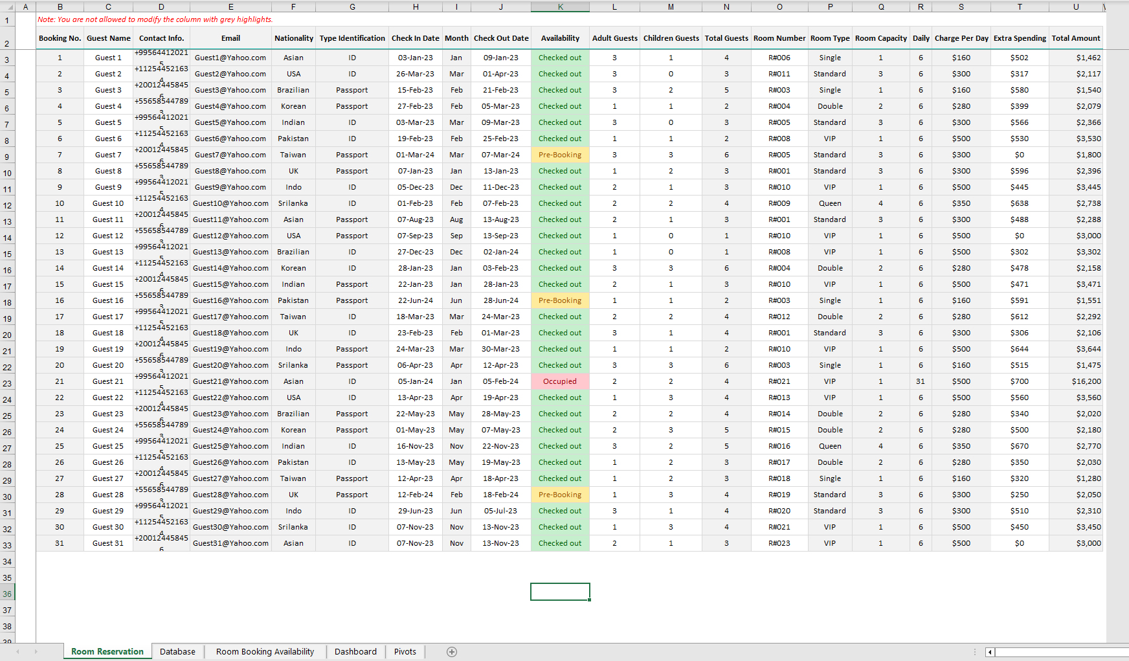The width and height of the screenshot is (1129, 661).
Task: Open the Pivots sheet tab
Action: click(x=405, y=652)
